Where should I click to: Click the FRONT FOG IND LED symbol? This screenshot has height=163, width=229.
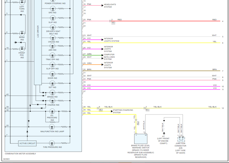[22, 49]
